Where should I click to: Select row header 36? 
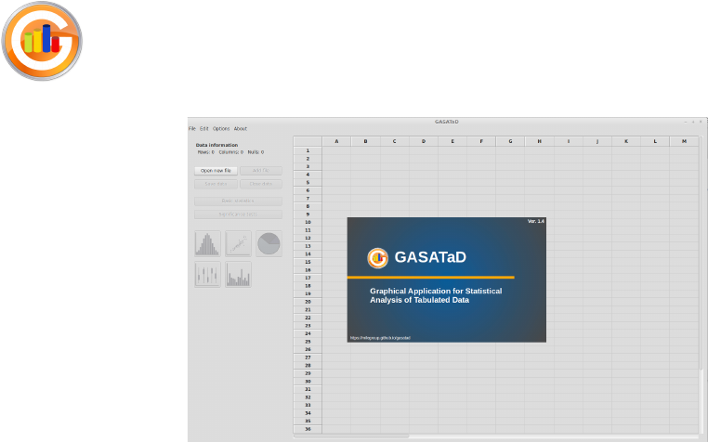tap(308, 429)
